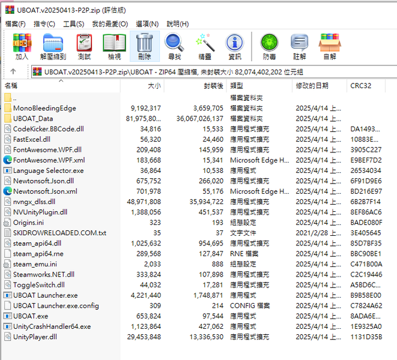Click the 自解 (SFX) box icon
Viewport: 397px width, 360px height.
click(330, 46)
